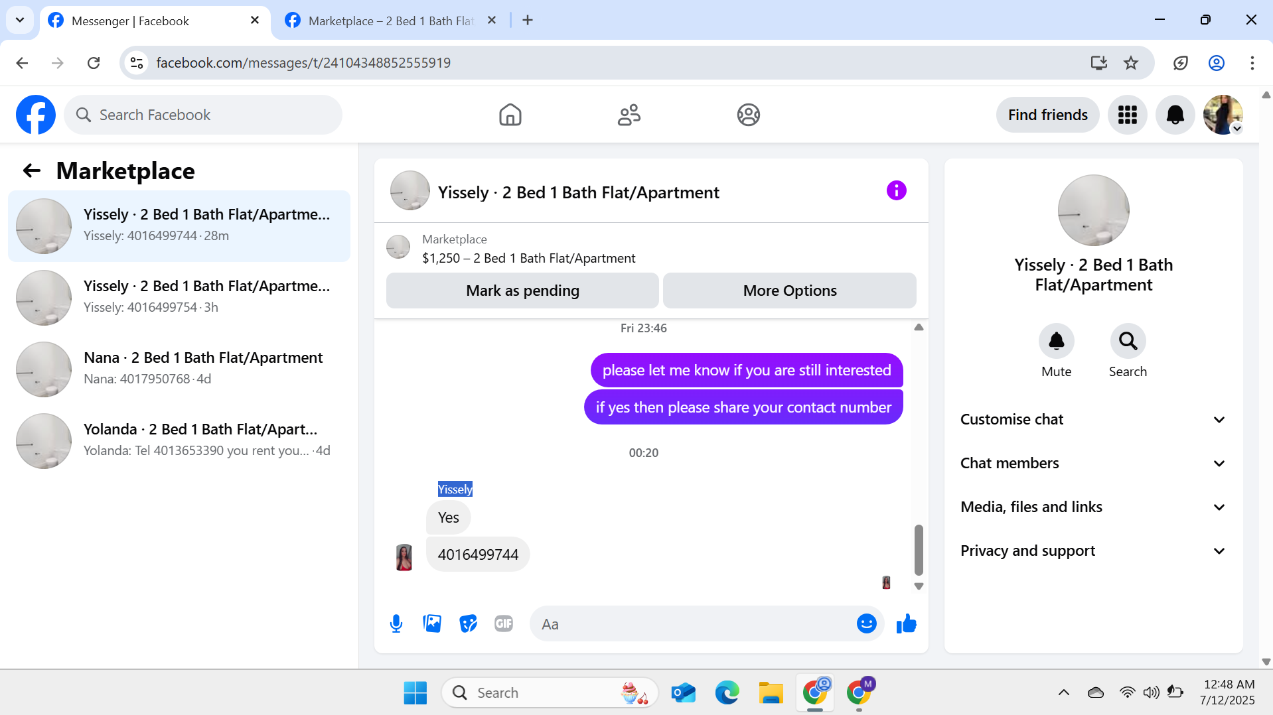Search in conversation magnifier button
Viewport: 1273px width, 715px height.
pyautogui.click(x=1128, y=341)
